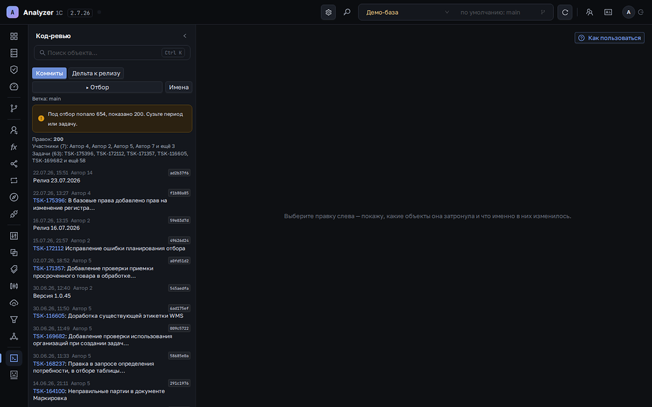Click the active terminal code-review sidebar icon

click(x=14, y=358)
